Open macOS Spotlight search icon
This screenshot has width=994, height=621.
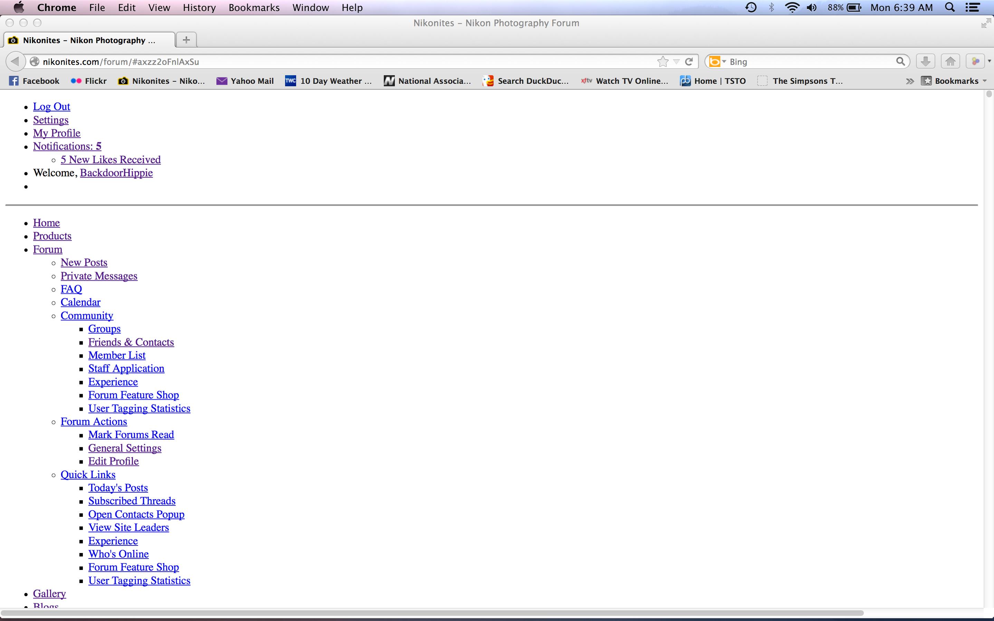pyautogui.click(x=950, y=7)
